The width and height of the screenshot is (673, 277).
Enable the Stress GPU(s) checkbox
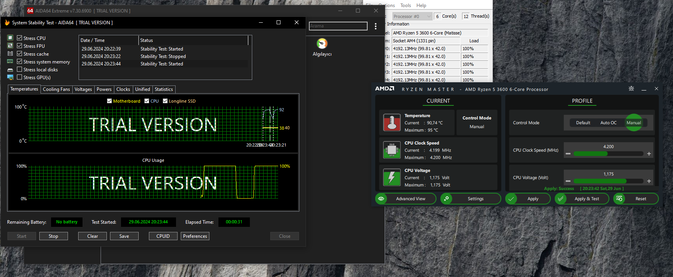19,77
